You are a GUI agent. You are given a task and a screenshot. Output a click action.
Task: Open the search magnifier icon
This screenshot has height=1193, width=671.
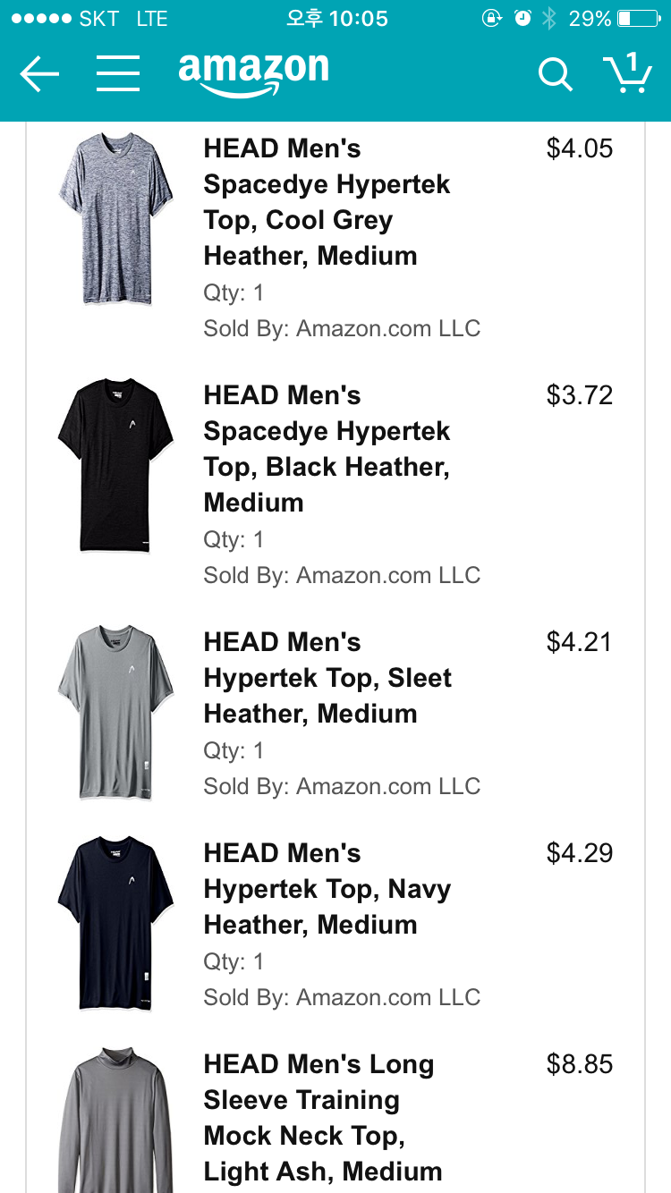click(x=555, y=75)
